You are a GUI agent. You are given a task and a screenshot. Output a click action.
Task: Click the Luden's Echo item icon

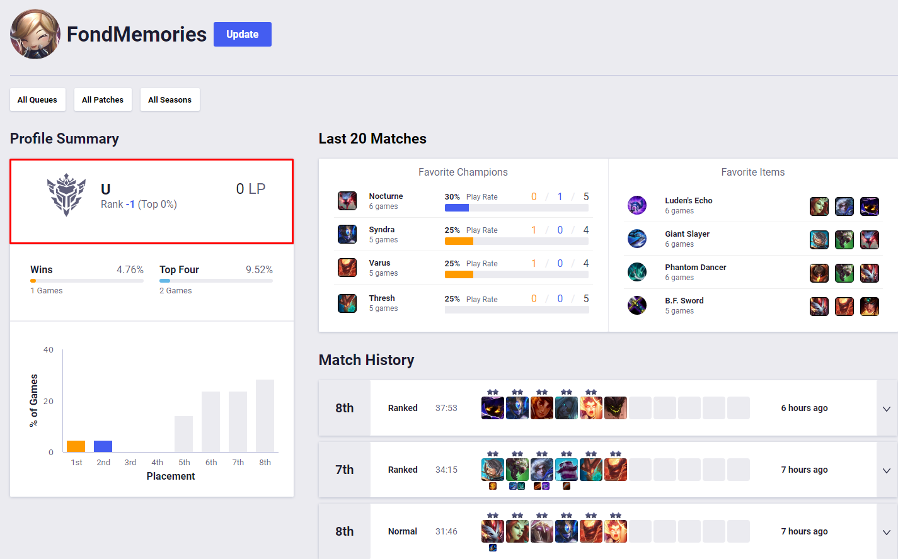pos(637,205)
